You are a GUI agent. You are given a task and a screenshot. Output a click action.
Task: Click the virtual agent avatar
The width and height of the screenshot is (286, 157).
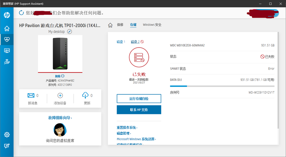(x=60, y=130)
